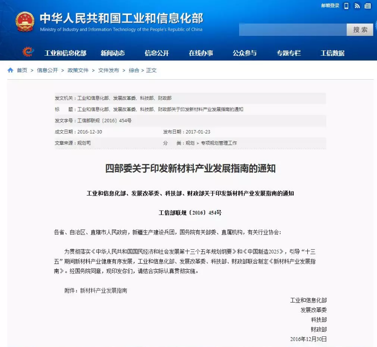Click the 搜索 search button
This screenshot has width=377, height=347.
click(x=360, y=30)
